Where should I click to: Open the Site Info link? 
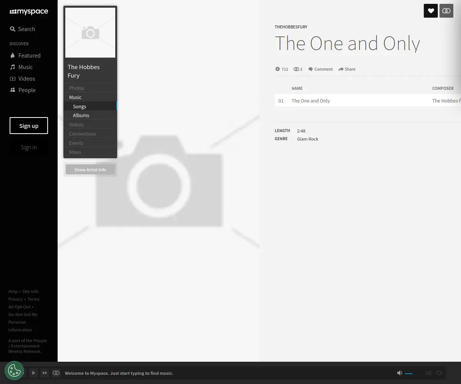[x=30, y=291]
